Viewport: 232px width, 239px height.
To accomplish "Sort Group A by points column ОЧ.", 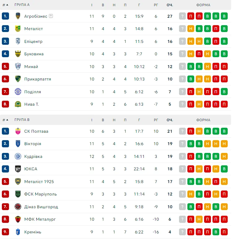I will pos(170,5).
